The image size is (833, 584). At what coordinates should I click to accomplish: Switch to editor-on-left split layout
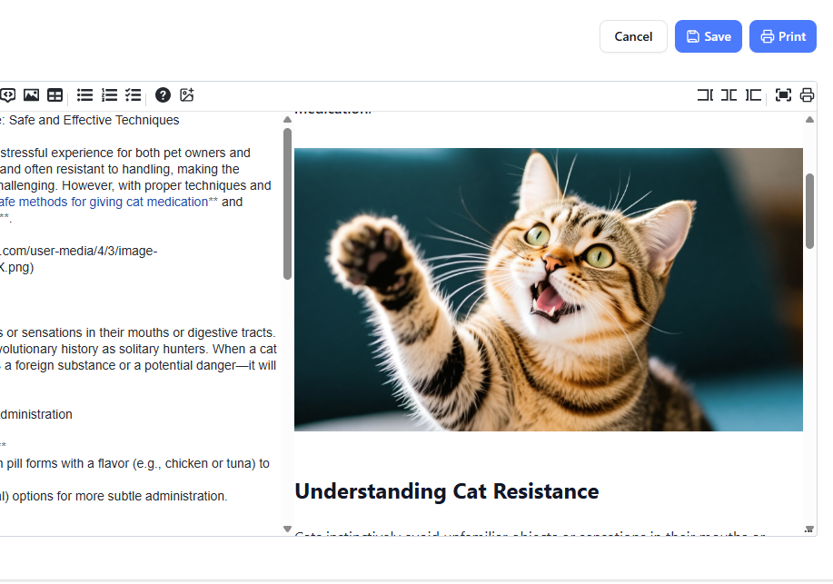pyautogui.click(x=705, y=94)
